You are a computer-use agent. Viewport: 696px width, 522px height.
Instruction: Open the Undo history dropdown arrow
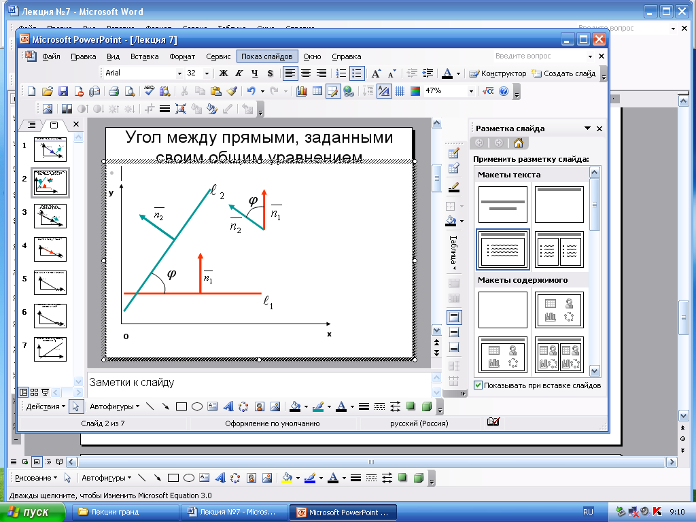(262, 92)
